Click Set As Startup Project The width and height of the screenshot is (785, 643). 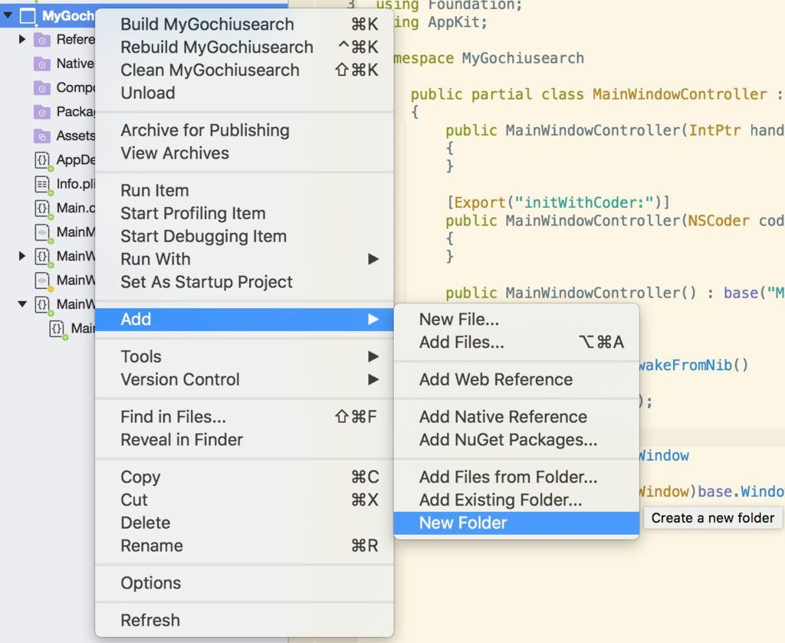coord(206,282)
